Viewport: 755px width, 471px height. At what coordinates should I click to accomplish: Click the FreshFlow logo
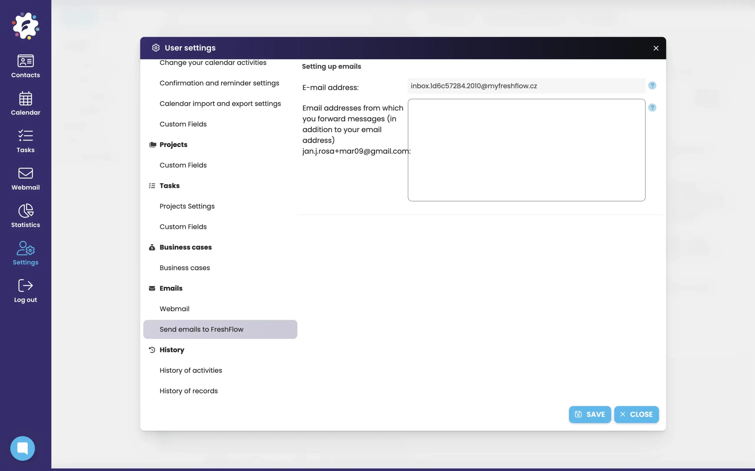click(x=26, y=26)
